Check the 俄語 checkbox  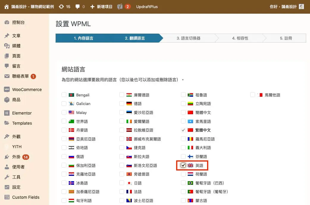64,157
